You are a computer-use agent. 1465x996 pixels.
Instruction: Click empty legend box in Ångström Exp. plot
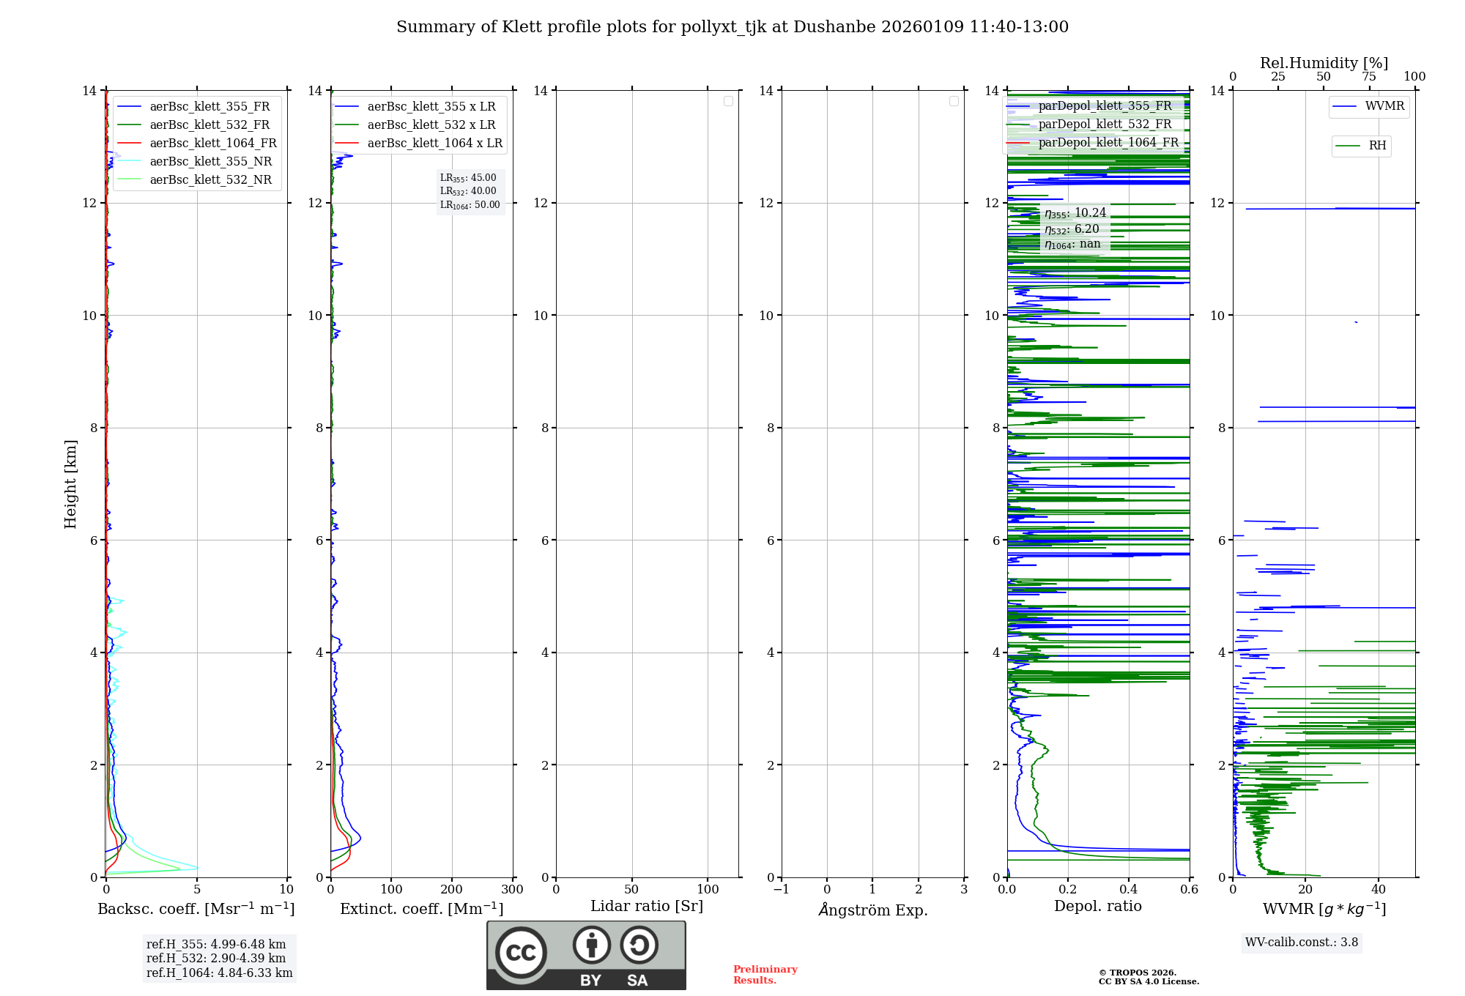pyautogui.click(x=954, y=101)
